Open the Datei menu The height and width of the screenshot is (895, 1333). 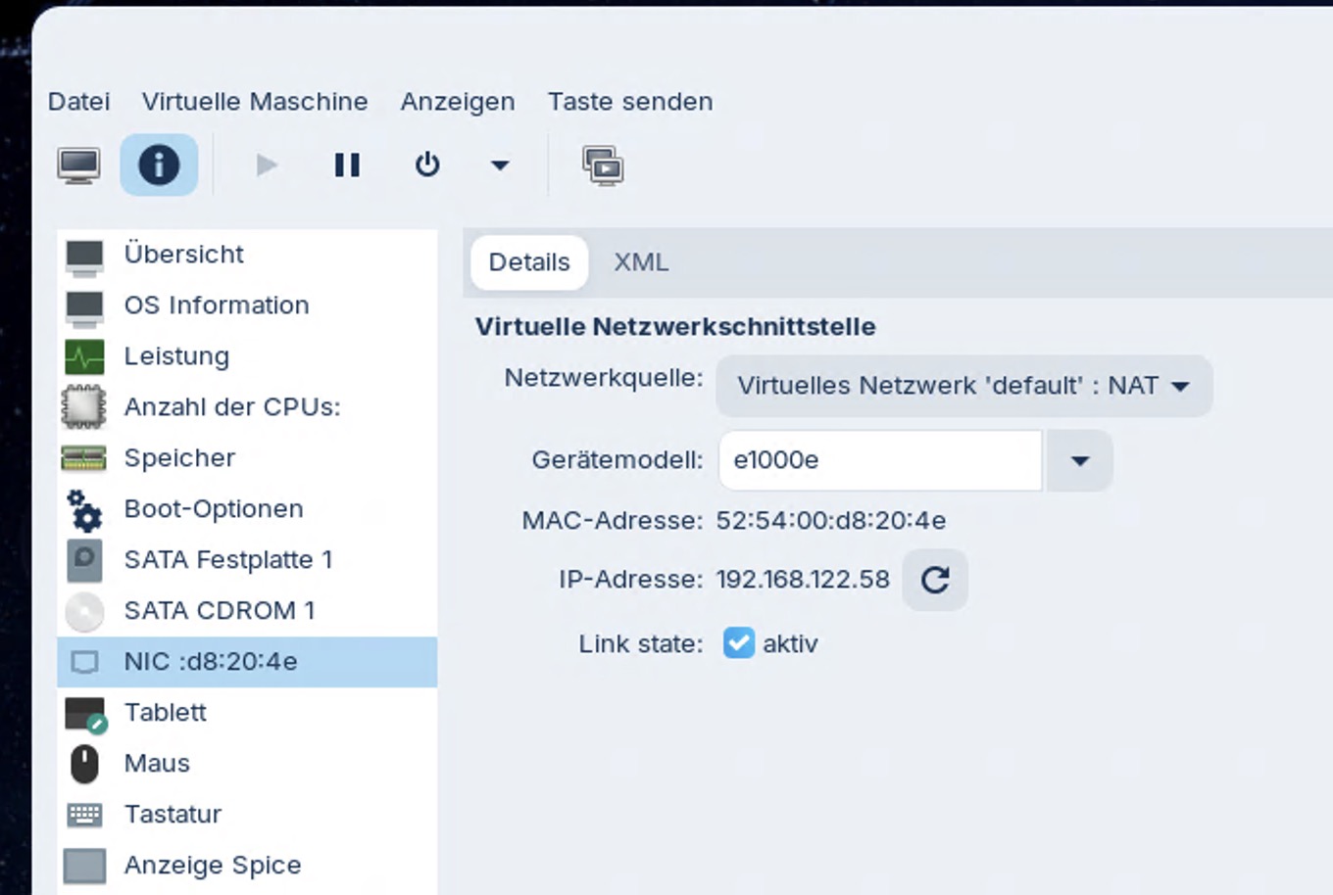78,102
